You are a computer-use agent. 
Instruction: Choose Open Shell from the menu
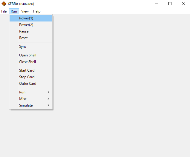(x=28, y=55)
